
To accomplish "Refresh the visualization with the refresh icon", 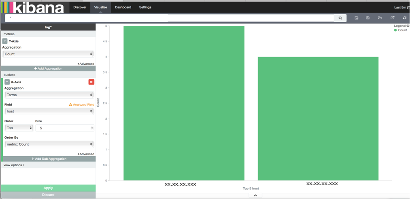I will point(405,18).
